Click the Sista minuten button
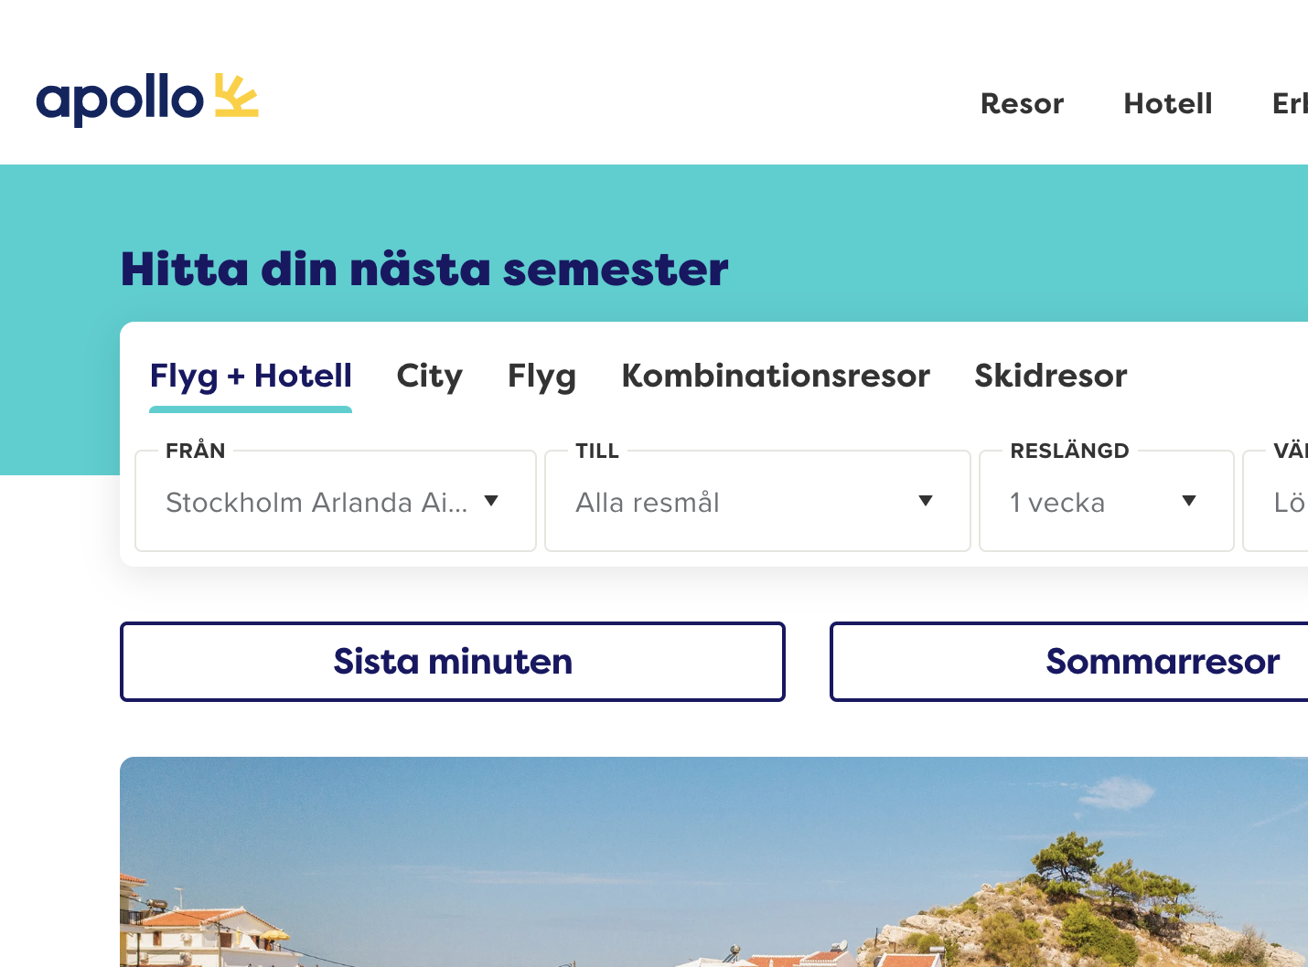 coord(453,662)
